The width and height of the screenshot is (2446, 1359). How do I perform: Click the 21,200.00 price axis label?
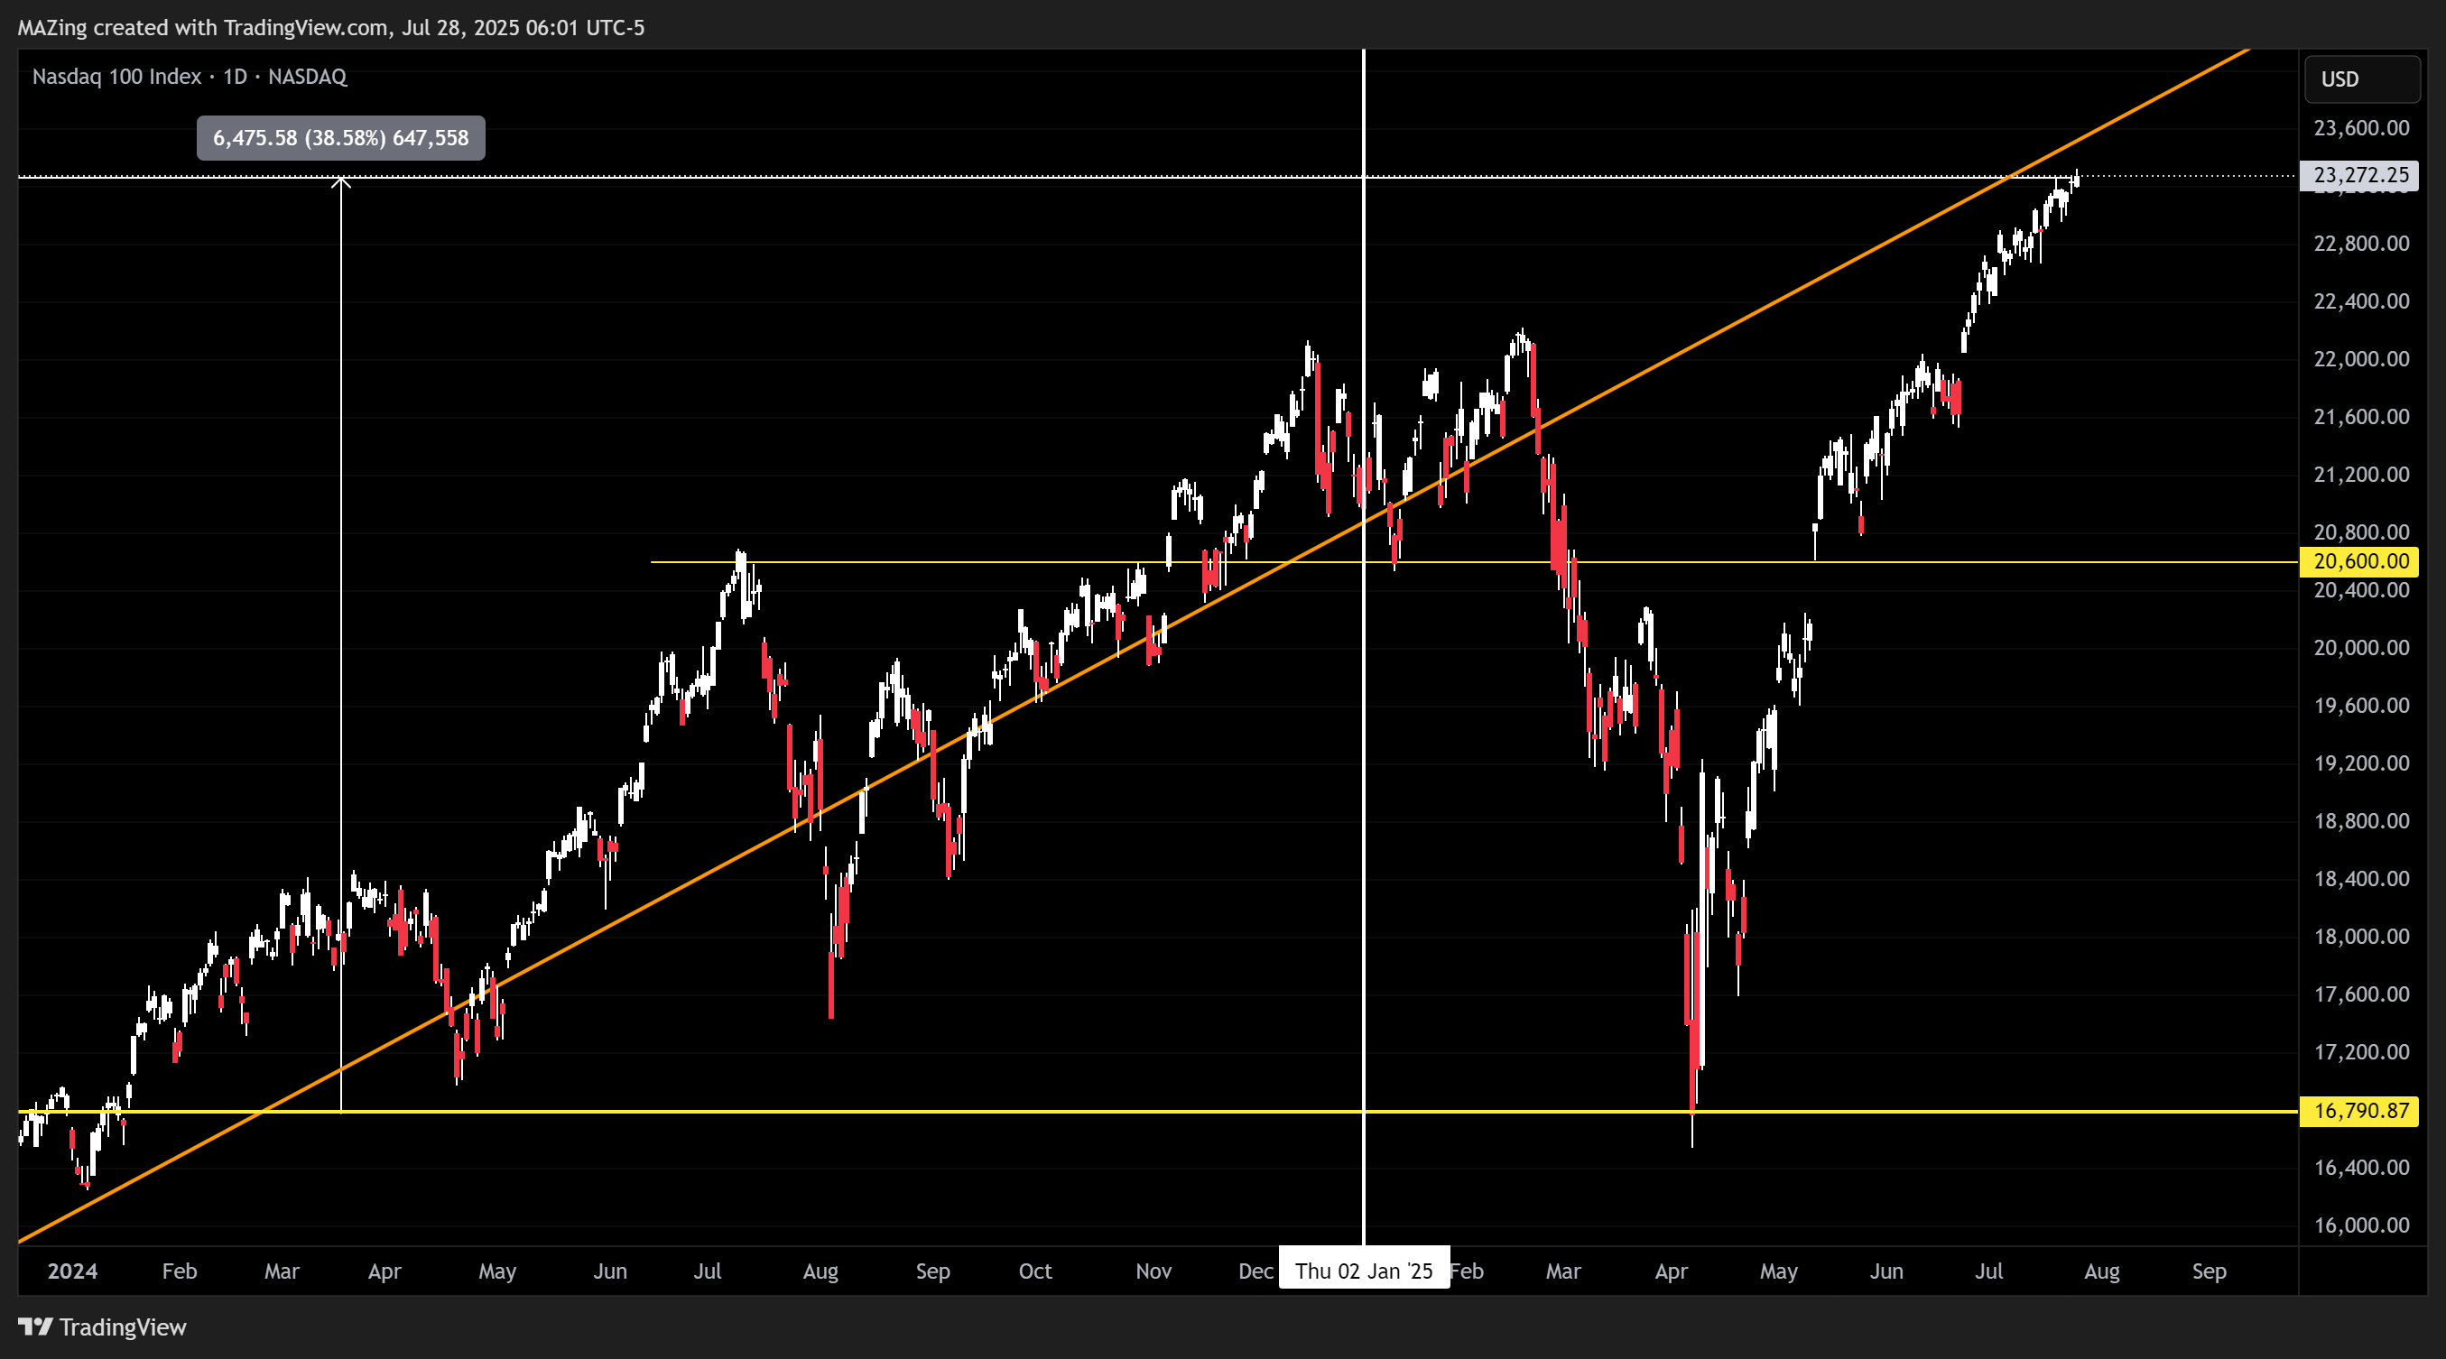point(2361,475)
